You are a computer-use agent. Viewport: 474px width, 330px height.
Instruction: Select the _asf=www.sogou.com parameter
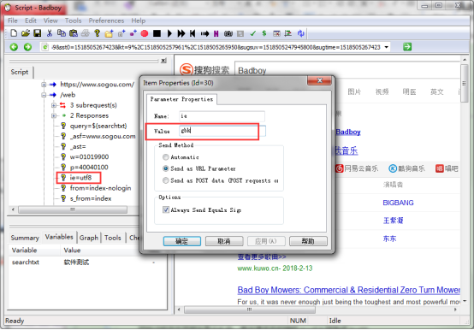point(103,137)
